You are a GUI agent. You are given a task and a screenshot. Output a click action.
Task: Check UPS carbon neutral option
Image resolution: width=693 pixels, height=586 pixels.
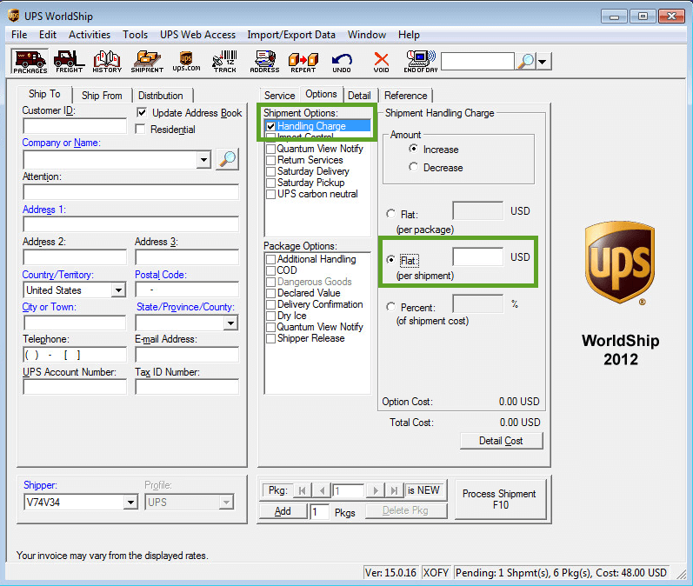(x=271, y=194)
